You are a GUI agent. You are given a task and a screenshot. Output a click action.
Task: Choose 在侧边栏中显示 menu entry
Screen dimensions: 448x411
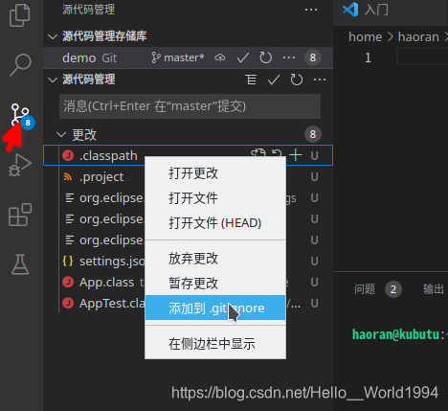coord(215,344)
